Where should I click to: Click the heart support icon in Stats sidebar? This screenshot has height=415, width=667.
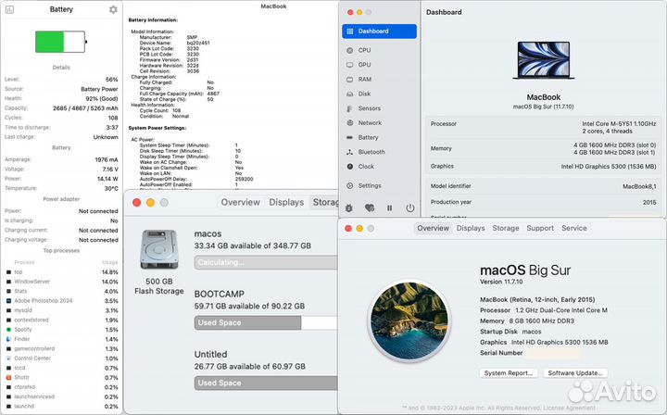370,207
